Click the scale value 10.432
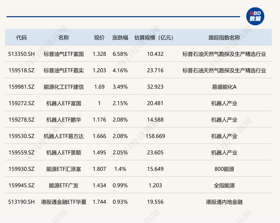 (155, 54)
